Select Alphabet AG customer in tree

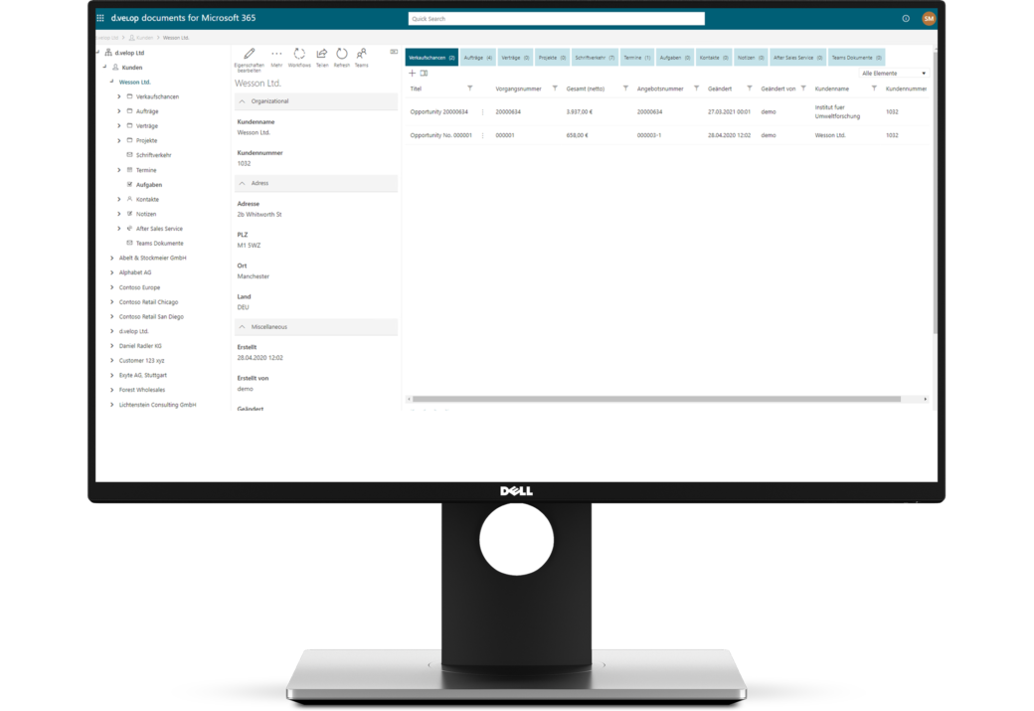(x=135, y=272)
